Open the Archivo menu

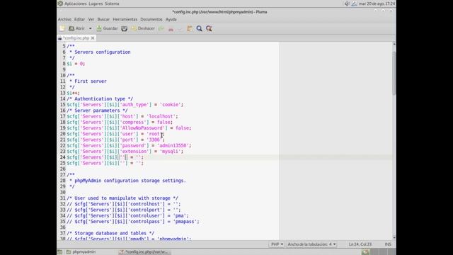pos(64,19)
